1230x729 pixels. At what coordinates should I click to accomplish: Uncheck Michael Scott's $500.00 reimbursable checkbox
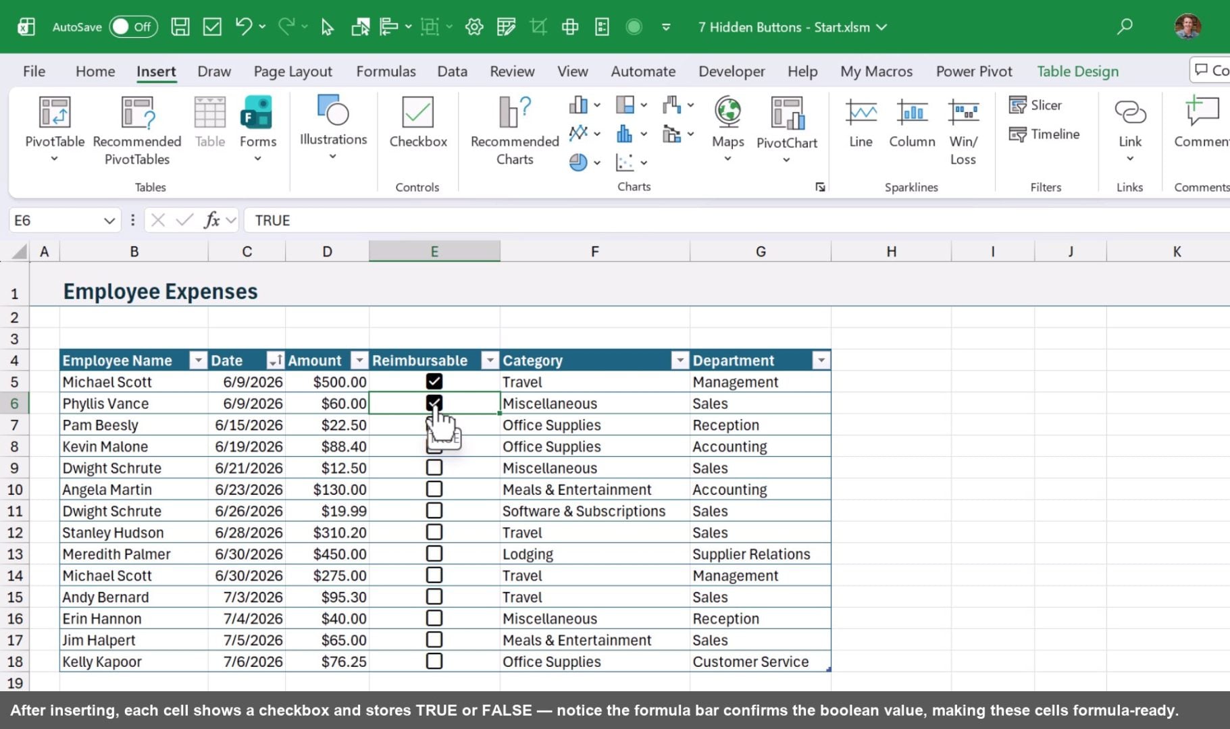pos(434,381)
